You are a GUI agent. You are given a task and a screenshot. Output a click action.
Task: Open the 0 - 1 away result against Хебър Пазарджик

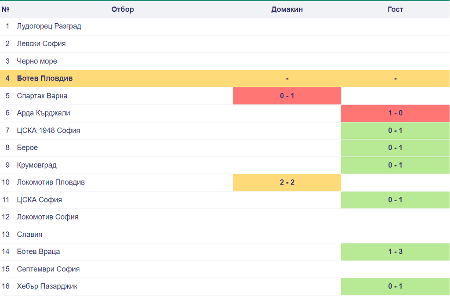point(395,286)
